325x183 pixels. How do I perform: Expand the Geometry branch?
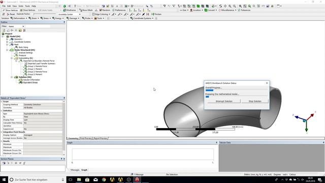[x=7, y=39]
